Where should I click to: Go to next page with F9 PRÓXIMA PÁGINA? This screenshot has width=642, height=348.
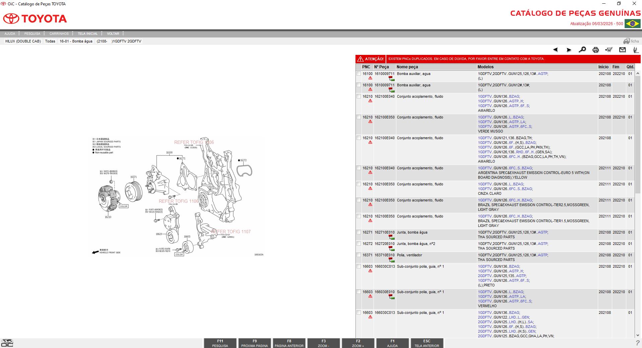[254, 343]
